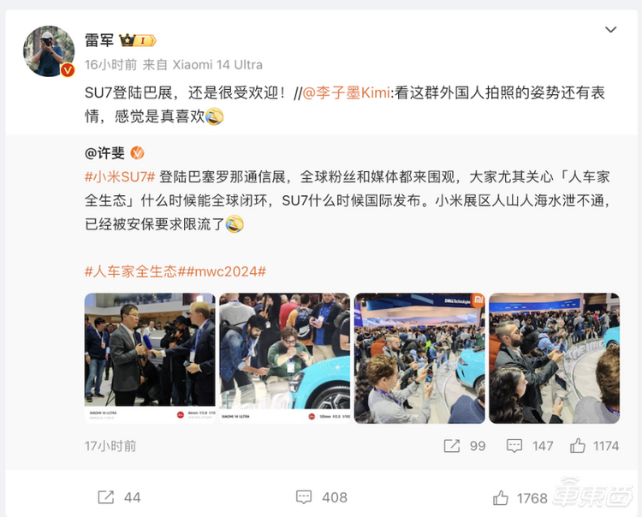Like the quoted post with 1174 likes
The image size is (642, 517).
577,445
